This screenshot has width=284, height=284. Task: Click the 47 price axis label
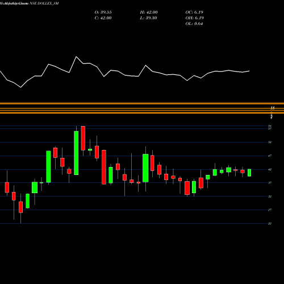point(270,156)
